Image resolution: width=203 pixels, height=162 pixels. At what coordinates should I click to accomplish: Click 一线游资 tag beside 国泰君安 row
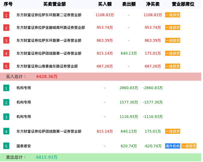tap(189, 146)
